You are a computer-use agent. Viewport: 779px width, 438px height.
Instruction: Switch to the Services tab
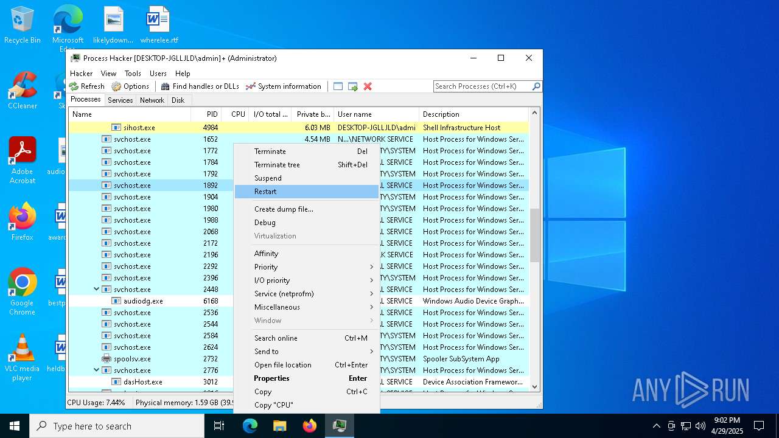pos(120,100)
